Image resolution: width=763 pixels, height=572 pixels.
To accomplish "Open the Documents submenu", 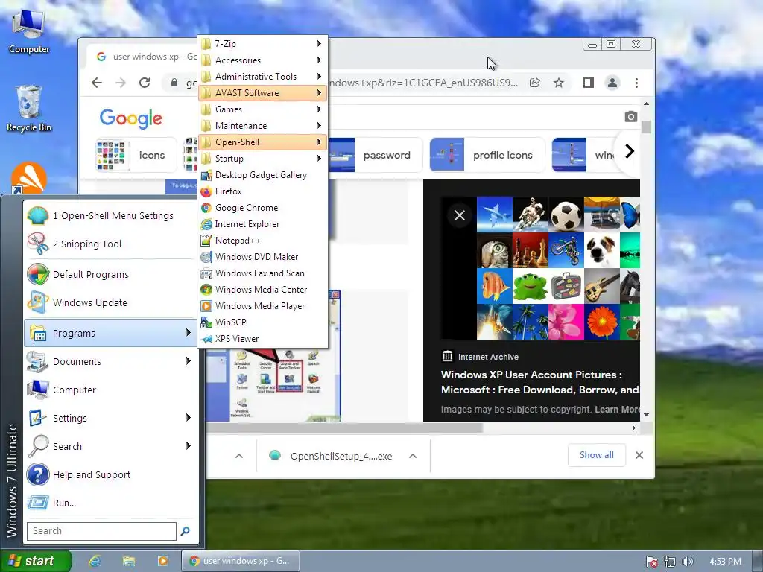I will (x=110, y=361).
